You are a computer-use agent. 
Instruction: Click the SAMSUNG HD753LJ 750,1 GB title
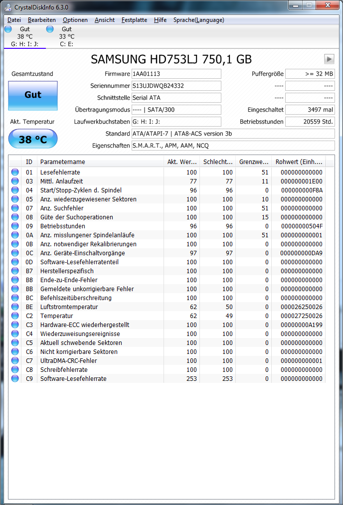(171, 59)
